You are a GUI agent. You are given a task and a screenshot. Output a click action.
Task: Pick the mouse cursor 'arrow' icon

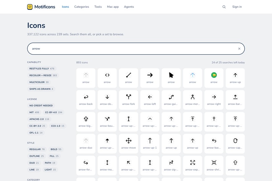[171, 78]
